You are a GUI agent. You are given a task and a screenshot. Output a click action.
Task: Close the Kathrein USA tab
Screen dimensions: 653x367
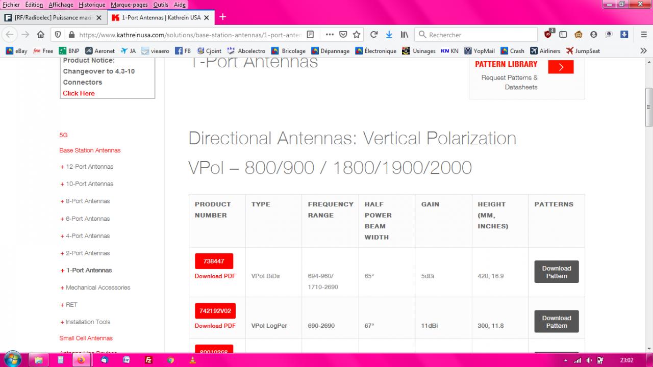[207, 17]
